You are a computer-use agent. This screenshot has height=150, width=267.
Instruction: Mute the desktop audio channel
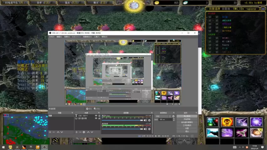(145, 129)
